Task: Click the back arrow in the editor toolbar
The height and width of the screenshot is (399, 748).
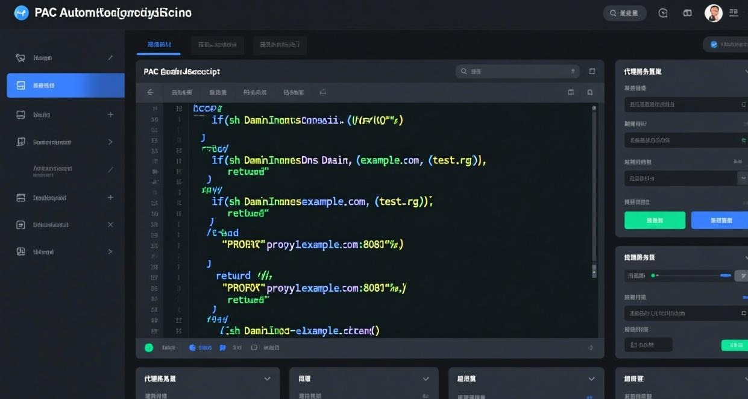Action: coord(150,92)
